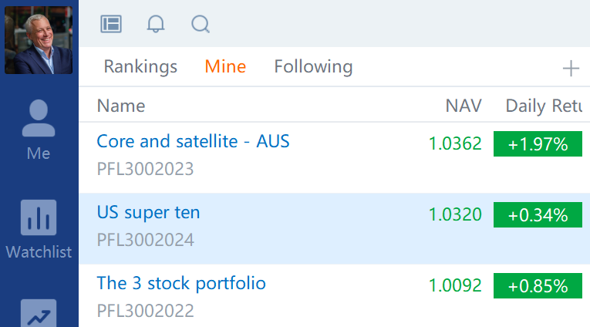The height and width of the screenshot is (327, 590).
Task: Click the +0.34% daily return badge
Action: tap(538, 214)
